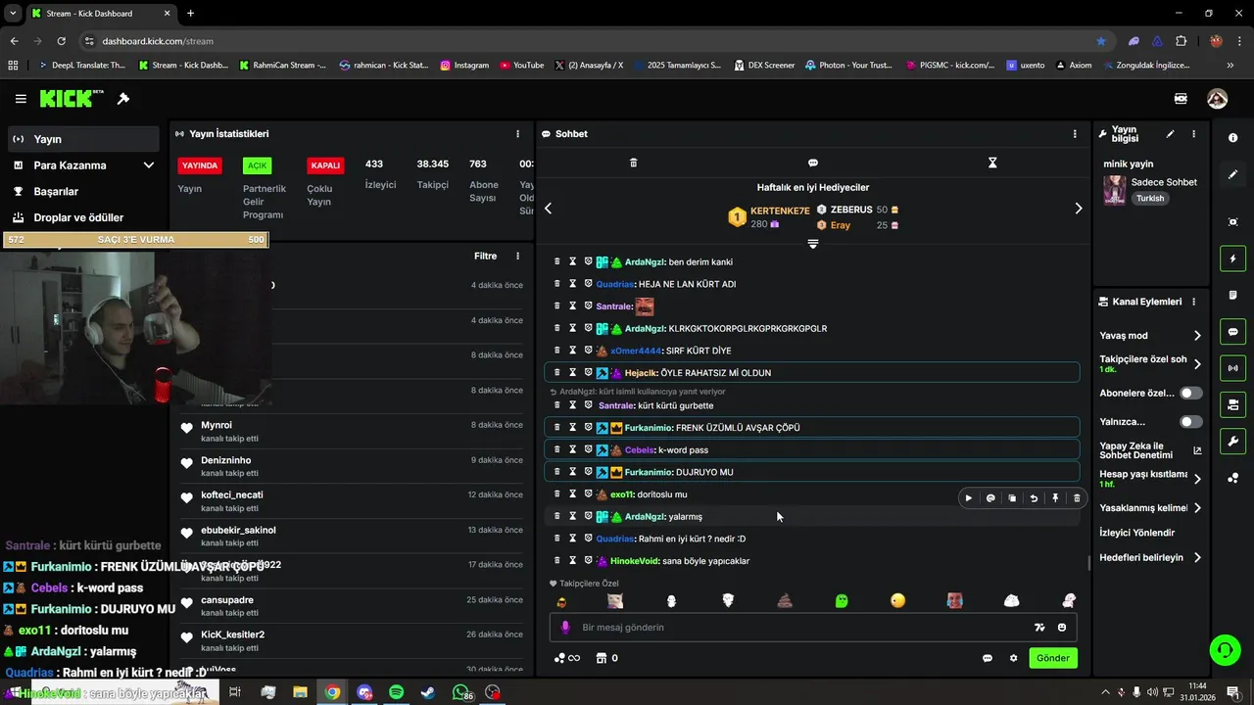Open the Başarılar sidebar page

(x=83, y=191)
